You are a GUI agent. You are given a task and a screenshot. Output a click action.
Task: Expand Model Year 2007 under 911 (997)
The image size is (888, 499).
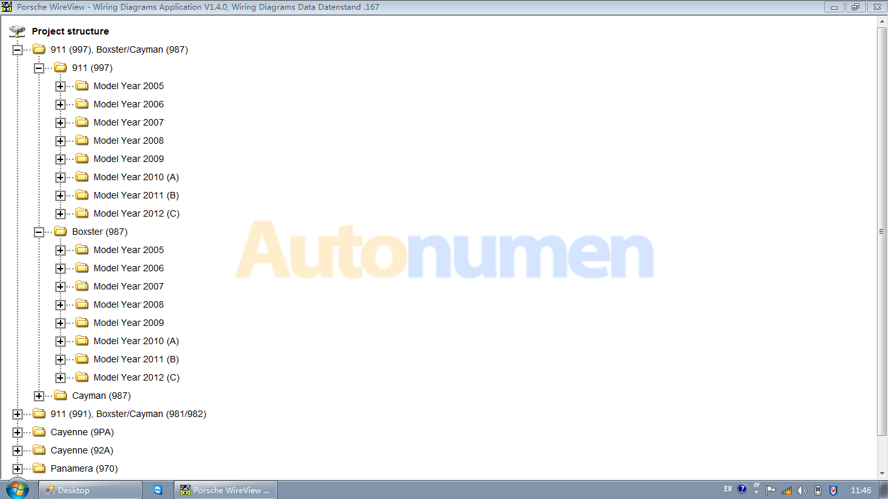click(61, 122)
